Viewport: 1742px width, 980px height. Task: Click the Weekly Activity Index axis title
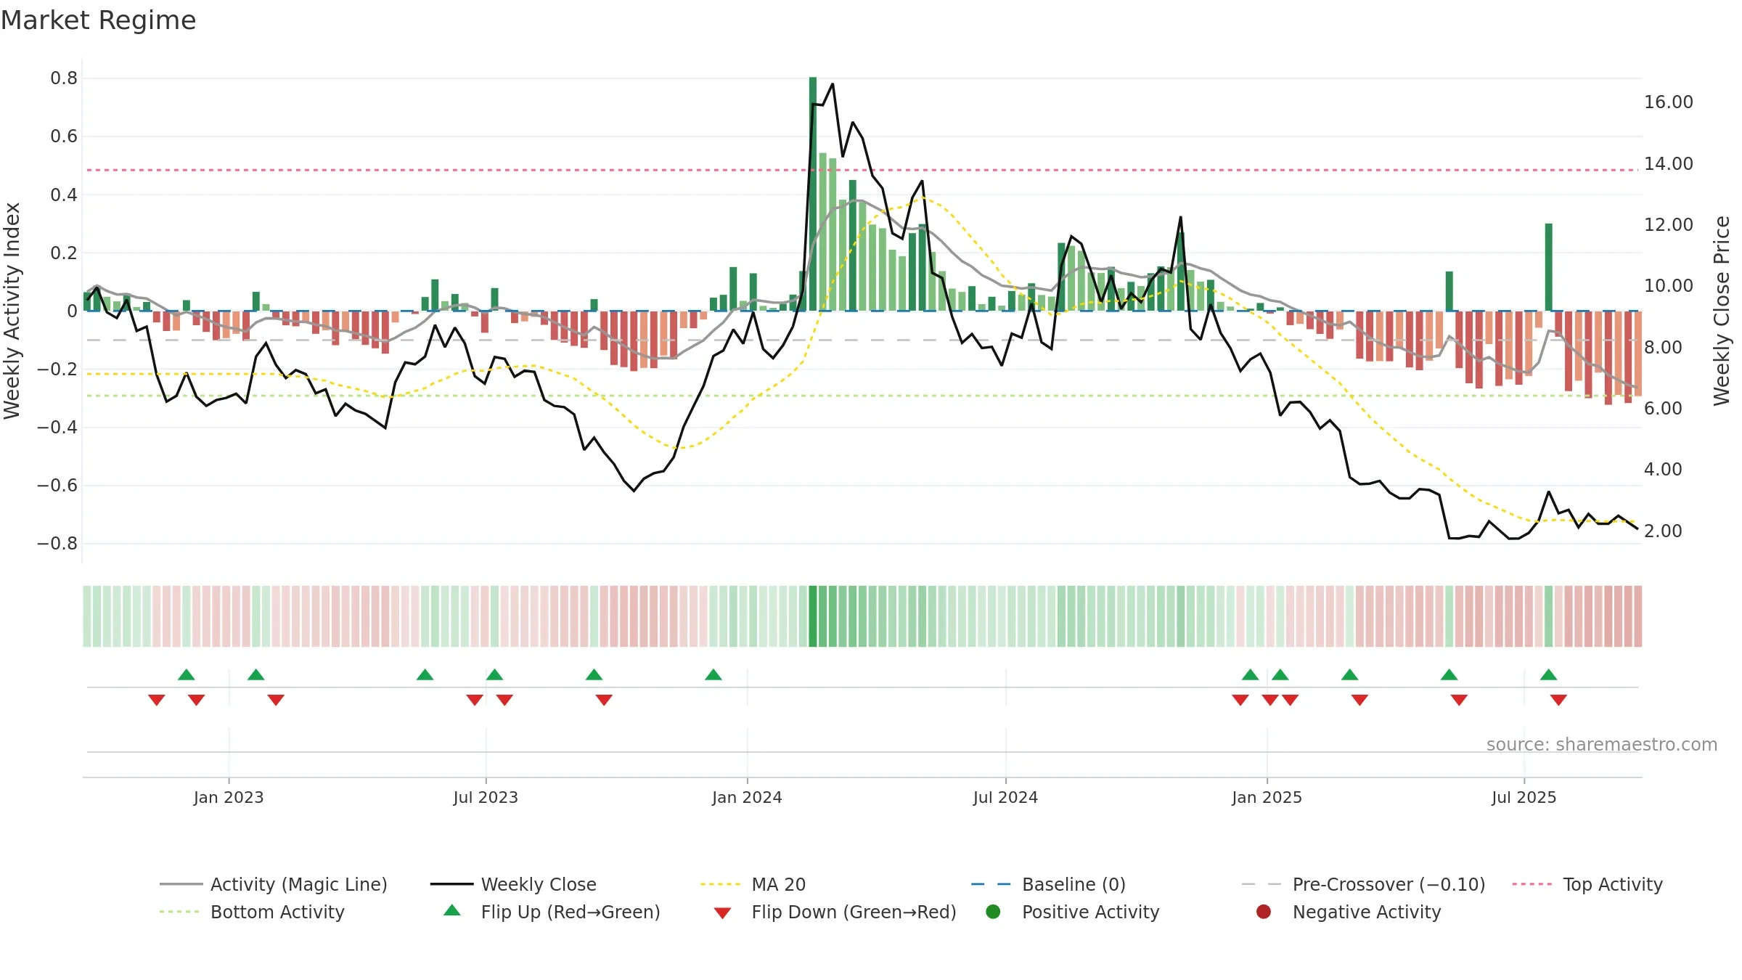pyautogui.click(x=12, y=311)
